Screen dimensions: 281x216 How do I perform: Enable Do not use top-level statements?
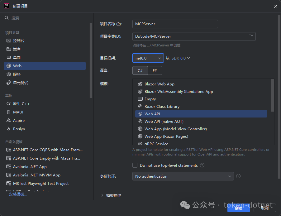click(135, 165)
